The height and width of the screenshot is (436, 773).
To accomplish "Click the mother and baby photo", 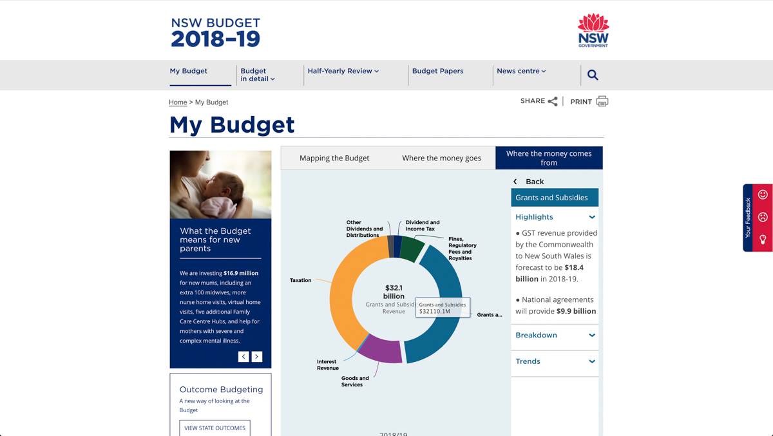I will 220,185.
